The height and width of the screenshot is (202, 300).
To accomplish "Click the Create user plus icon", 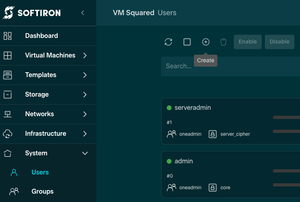I will [206, 42].
